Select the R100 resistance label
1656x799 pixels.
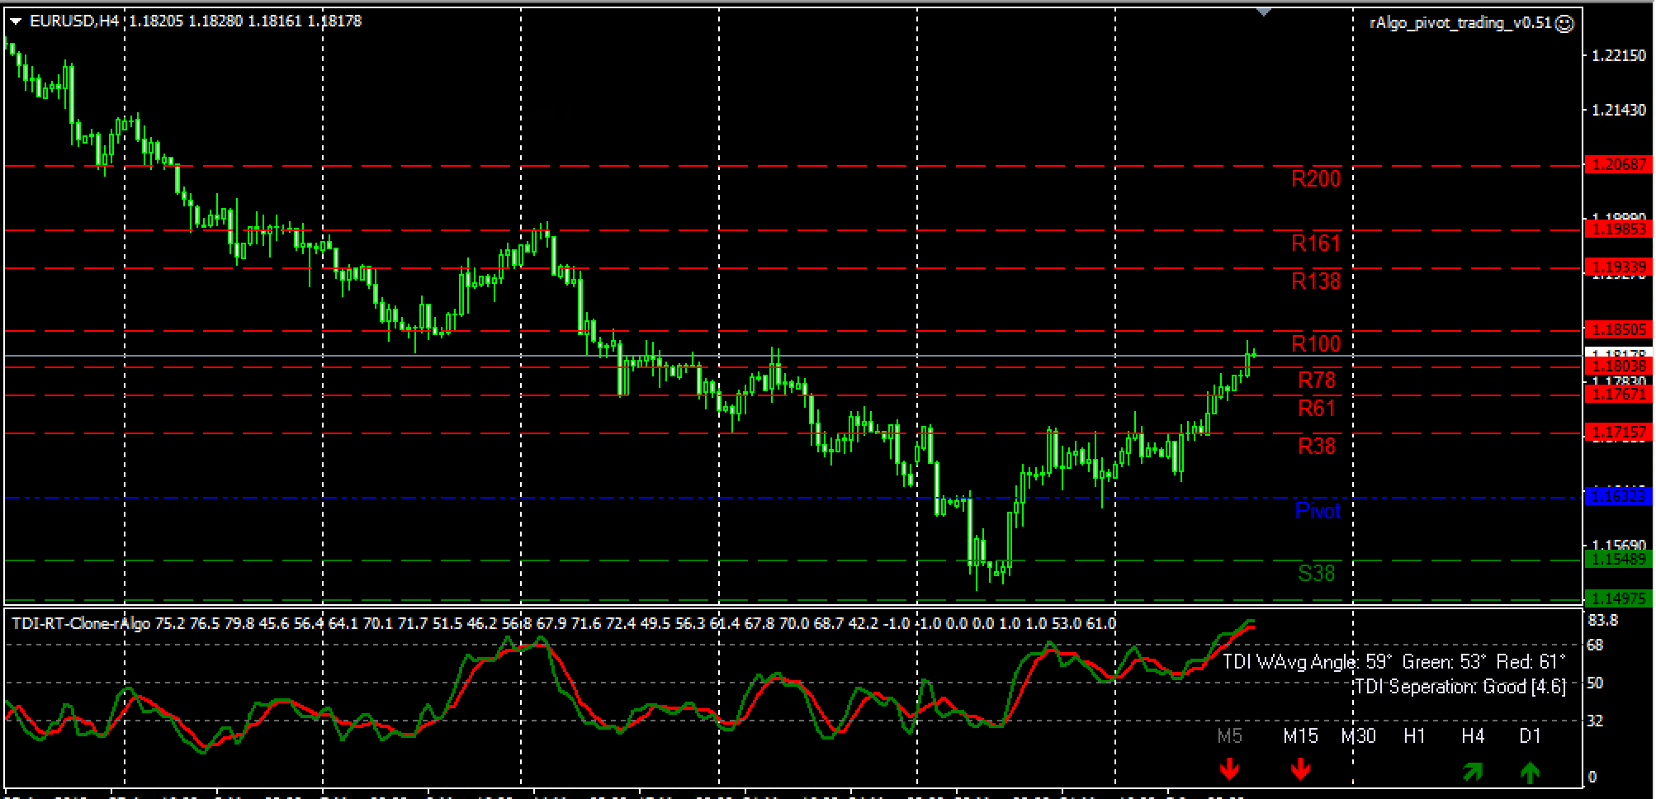pos(1316,344)
